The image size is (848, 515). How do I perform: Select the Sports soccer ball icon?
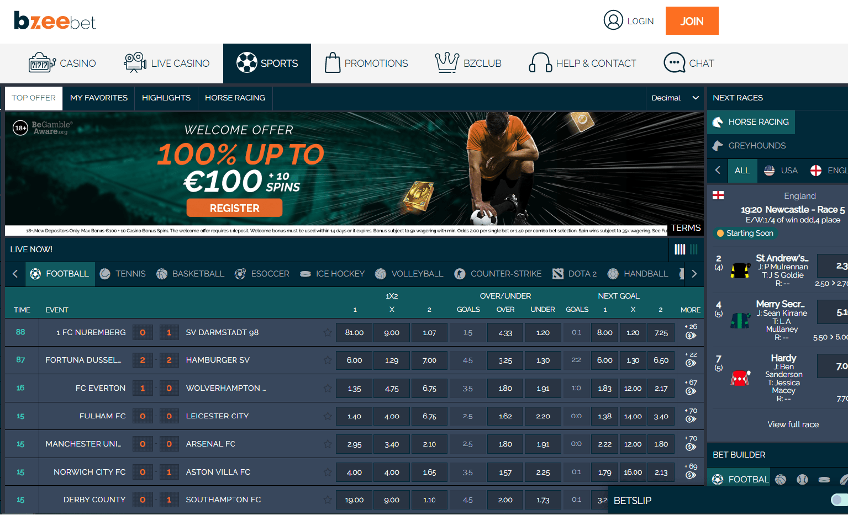pos(246,63)
